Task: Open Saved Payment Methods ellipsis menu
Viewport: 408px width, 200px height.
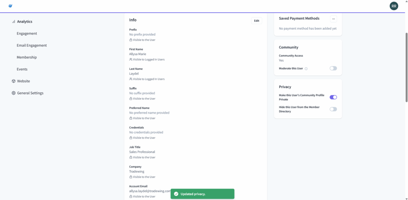Action: point(334,19)
